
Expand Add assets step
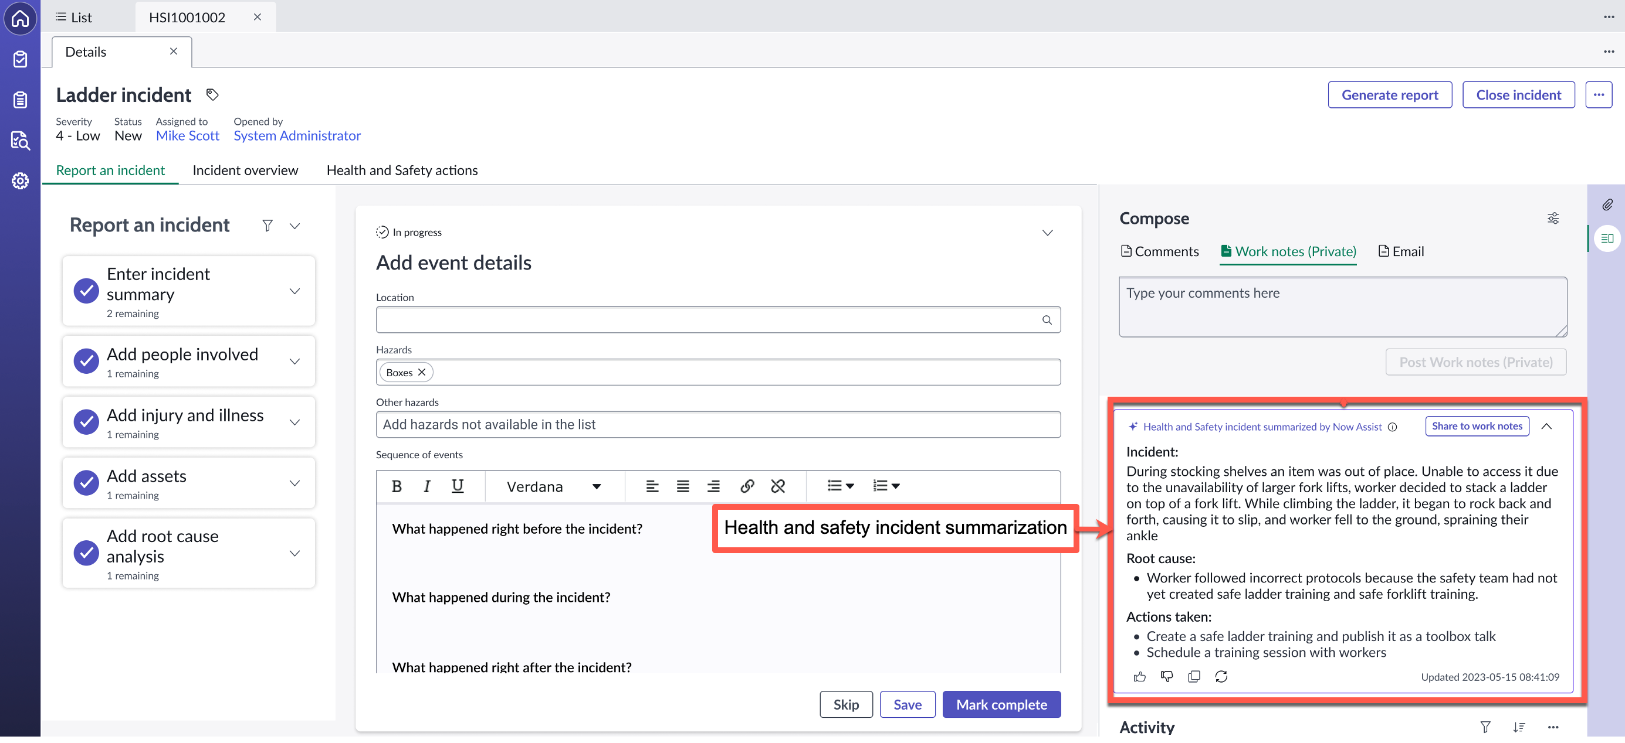[294, 483]
